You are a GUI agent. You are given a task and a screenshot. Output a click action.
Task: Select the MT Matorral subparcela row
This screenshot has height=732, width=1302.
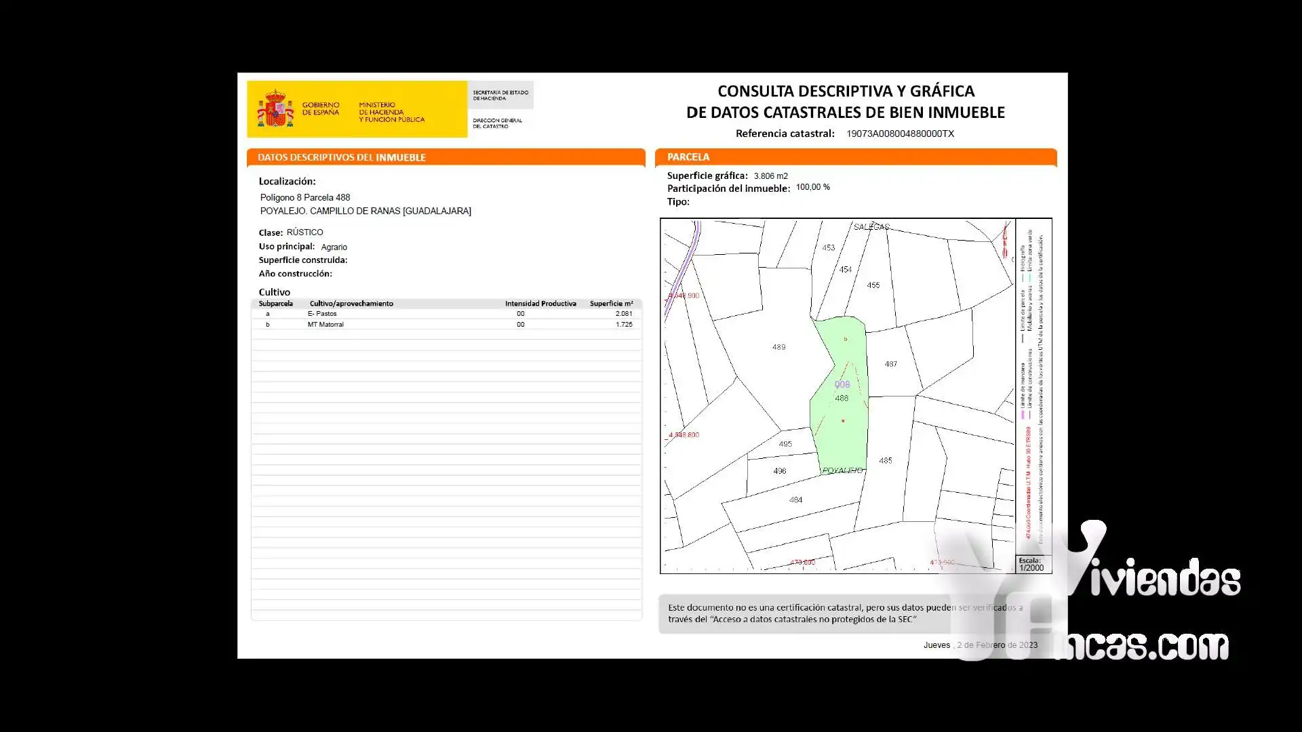coord(446,325)
